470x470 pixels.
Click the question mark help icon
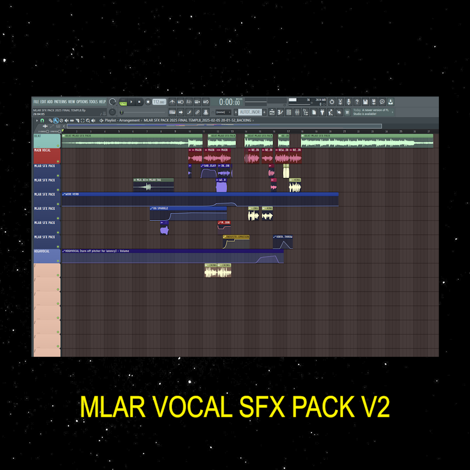(x=357, y=102)
